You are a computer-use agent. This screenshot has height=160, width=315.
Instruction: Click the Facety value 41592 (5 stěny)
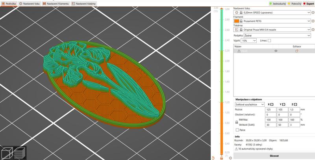pyautogui.click(x=254, y=145)
